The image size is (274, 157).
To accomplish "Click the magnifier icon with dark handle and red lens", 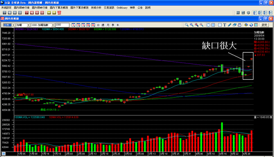I will [197, 25].
